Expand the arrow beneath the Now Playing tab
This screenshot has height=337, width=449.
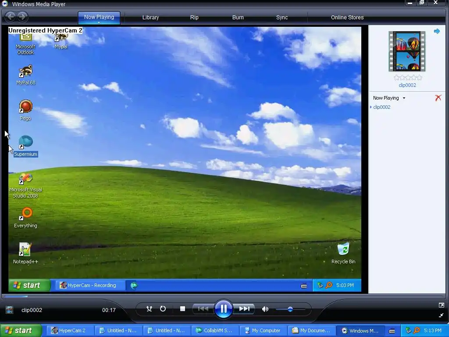[99, 22]
